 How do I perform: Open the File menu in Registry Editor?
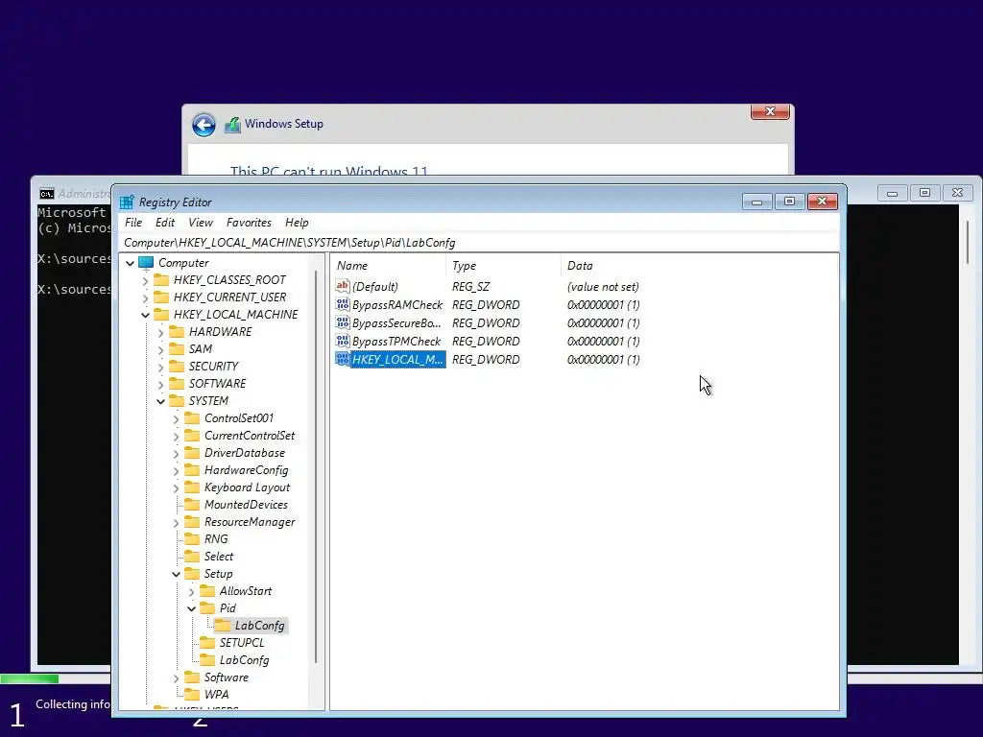(x=132, y=223)
